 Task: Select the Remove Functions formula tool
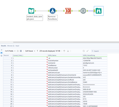point(53,11)
